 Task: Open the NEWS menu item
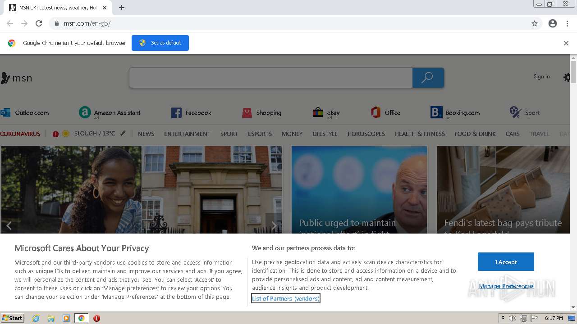click(146, 134)
